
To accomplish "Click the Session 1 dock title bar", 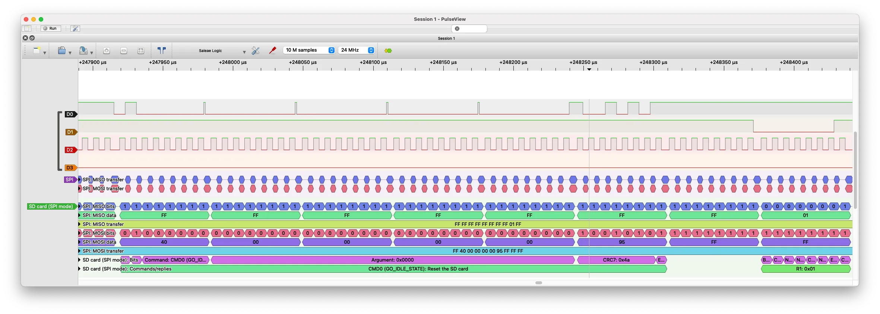I will coord(446,38).
